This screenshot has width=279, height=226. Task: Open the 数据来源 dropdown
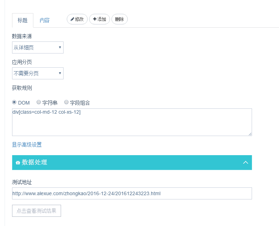[x=38, y=47]
